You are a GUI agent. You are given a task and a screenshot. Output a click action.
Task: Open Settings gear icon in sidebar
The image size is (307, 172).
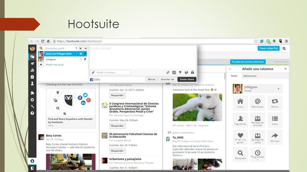pyautogui.click(x=32, y=100)
